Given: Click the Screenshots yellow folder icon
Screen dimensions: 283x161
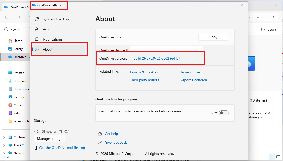Looking at the screenshot, I should (x=10, y=121).
